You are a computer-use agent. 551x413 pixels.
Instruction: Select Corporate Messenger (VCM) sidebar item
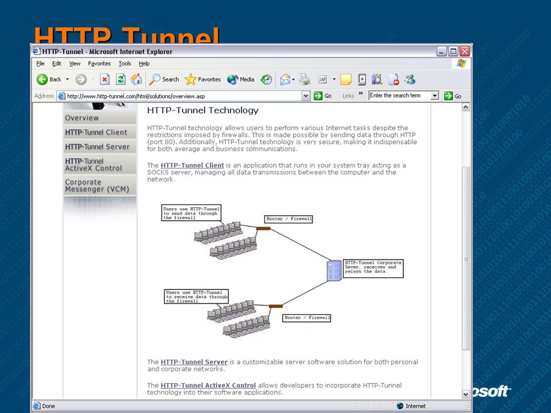pos(100,185)
